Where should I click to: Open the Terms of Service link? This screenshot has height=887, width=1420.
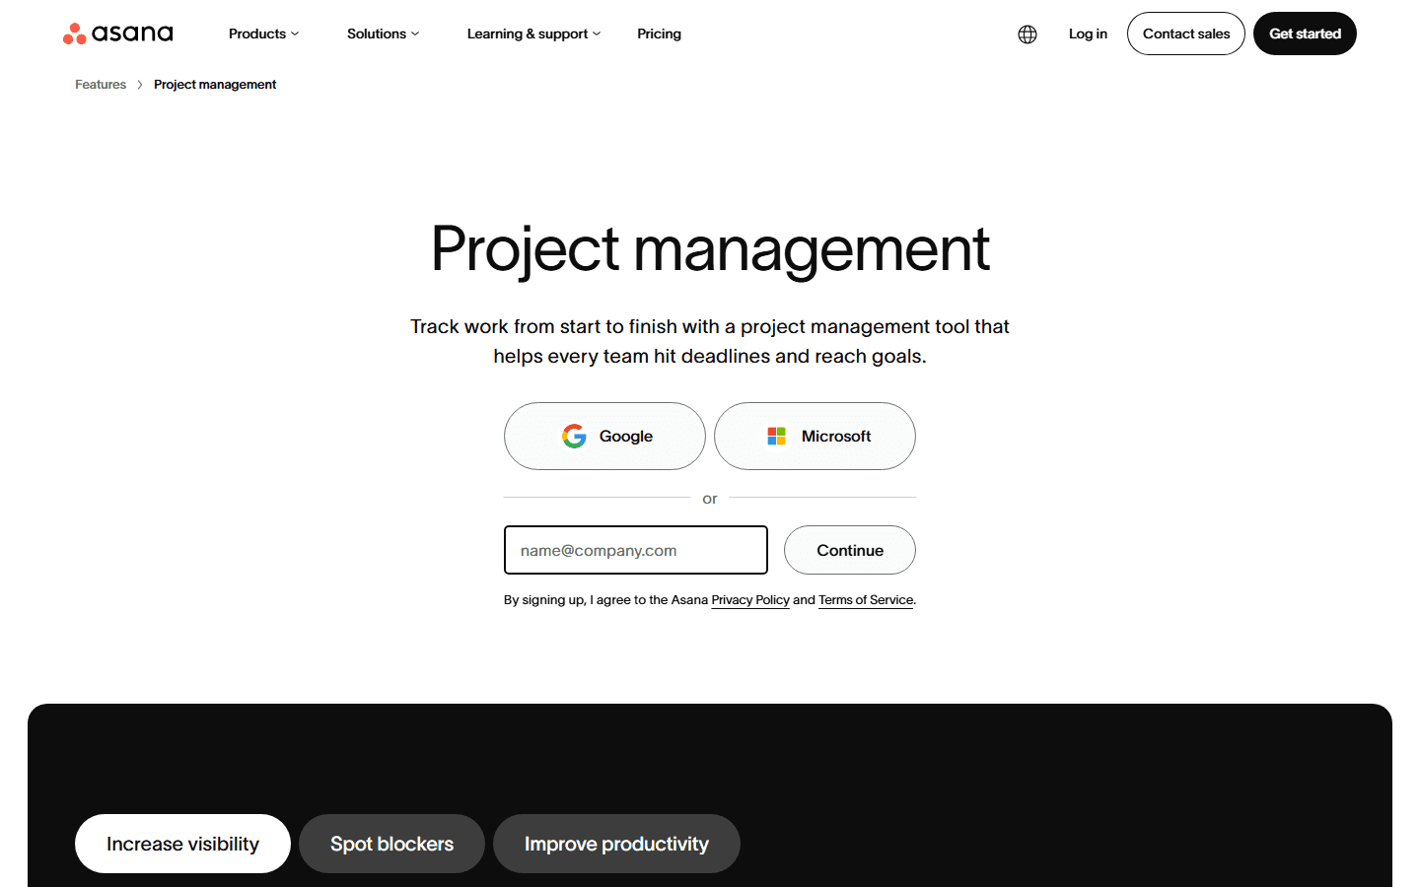866,600
